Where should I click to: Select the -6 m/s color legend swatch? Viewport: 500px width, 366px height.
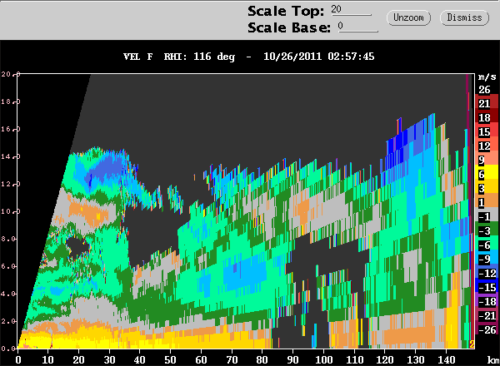click(x=487, y=245)
